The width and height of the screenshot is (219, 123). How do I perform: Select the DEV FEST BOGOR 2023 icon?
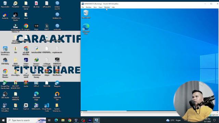coord(15,85)
